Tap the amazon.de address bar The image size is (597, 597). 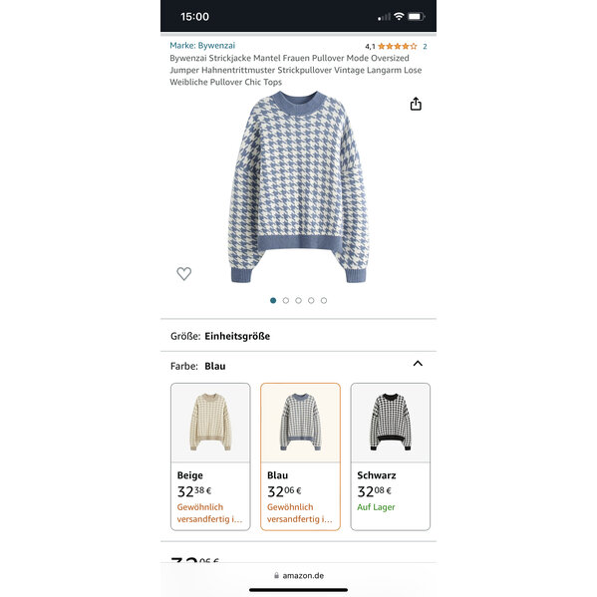[299, 575]
